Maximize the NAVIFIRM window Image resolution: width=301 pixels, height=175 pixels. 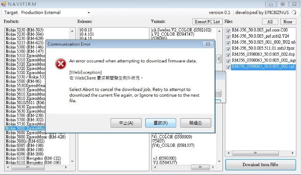tap(283, 4)
